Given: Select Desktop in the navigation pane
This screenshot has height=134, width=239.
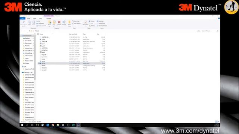Looking at the screenshot, I should [27, 38].
